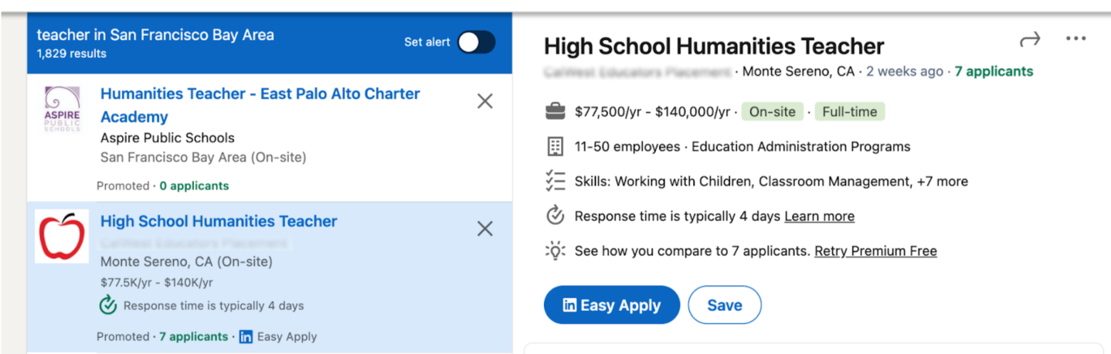The width and height of the screenshot is (1111, 354).
Task: Toggle the Set alert switch
Action: click(476, 43)
